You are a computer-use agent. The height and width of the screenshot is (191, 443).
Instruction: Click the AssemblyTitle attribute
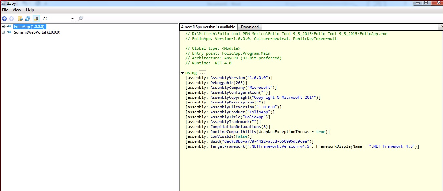pos(225,117)
